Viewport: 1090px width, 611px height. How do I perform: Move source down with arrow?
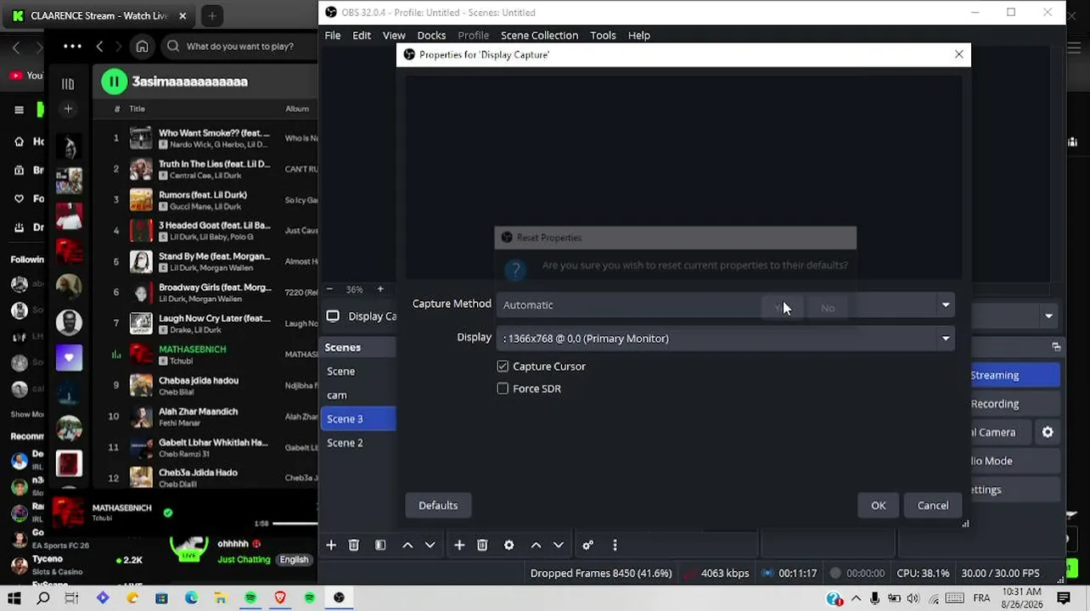pyautogui.click(x=559, y=546)
